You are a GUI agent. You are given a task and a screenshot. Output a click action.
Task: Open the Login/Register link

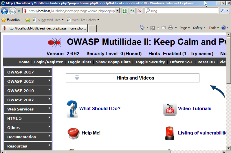pyautogui.click(x=48, y=62)
